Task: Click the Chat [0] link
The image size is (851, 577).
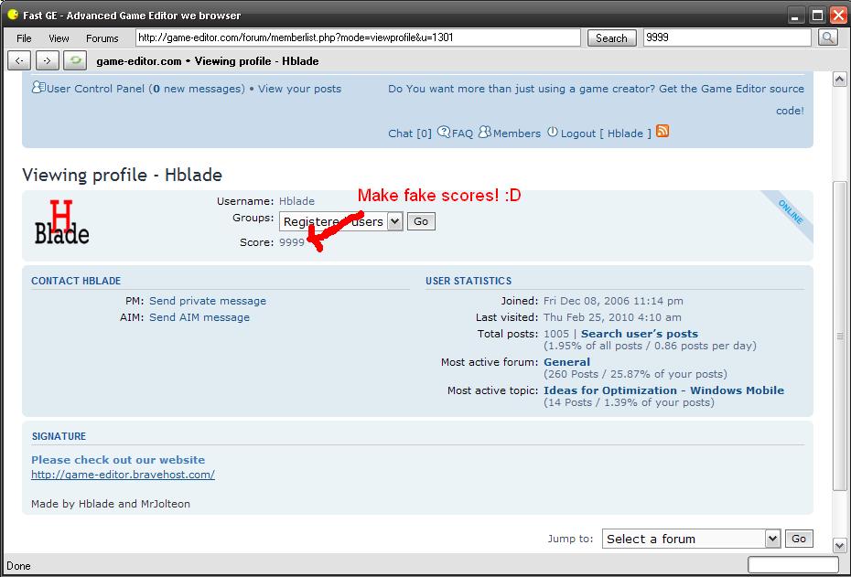Action: 410,134
